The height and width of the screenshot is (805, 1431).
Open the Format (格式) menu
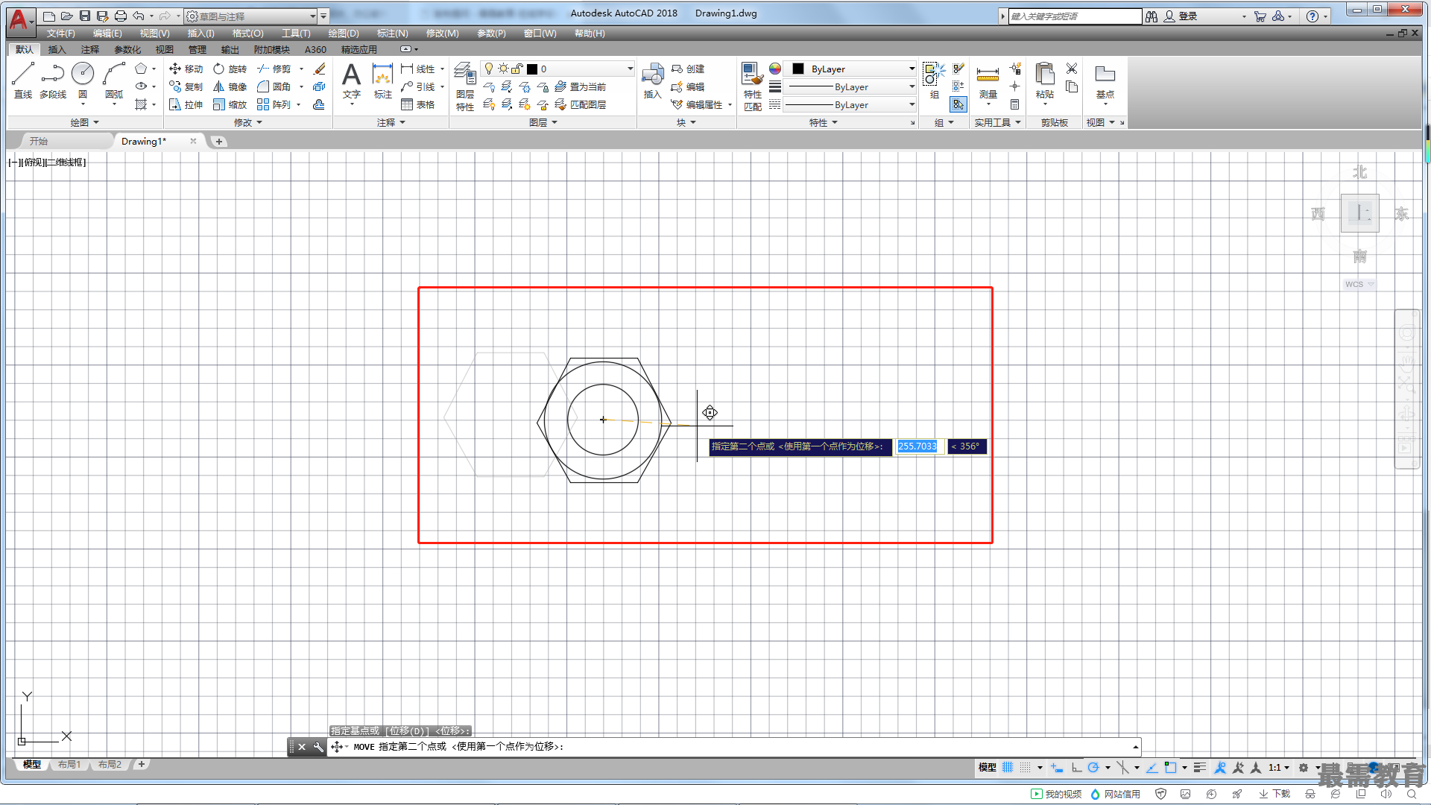pos(247,34)
